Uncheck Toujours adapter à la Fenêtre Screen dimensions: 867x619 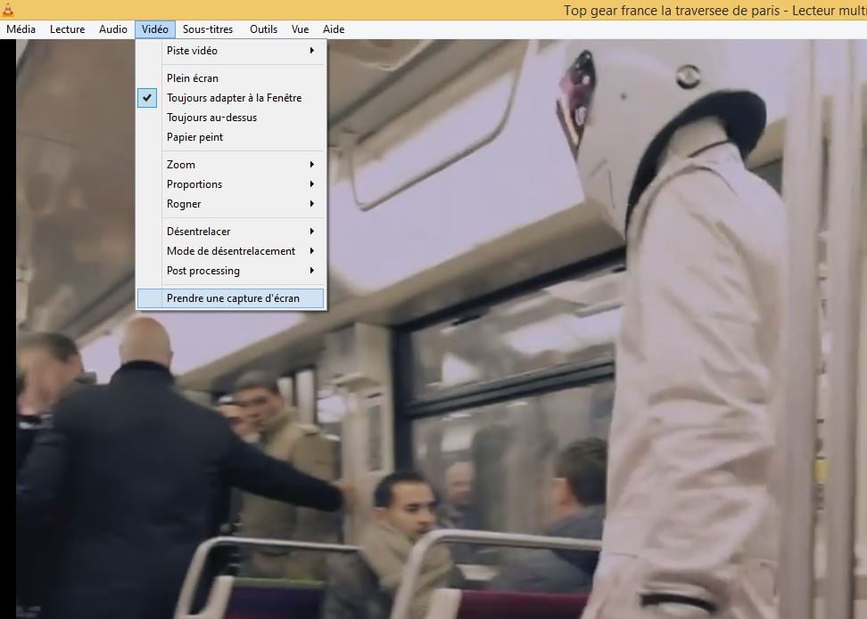point(231,98)
